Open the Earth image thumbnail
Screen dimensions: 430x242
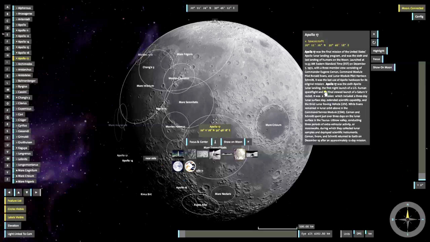(178, 166)
